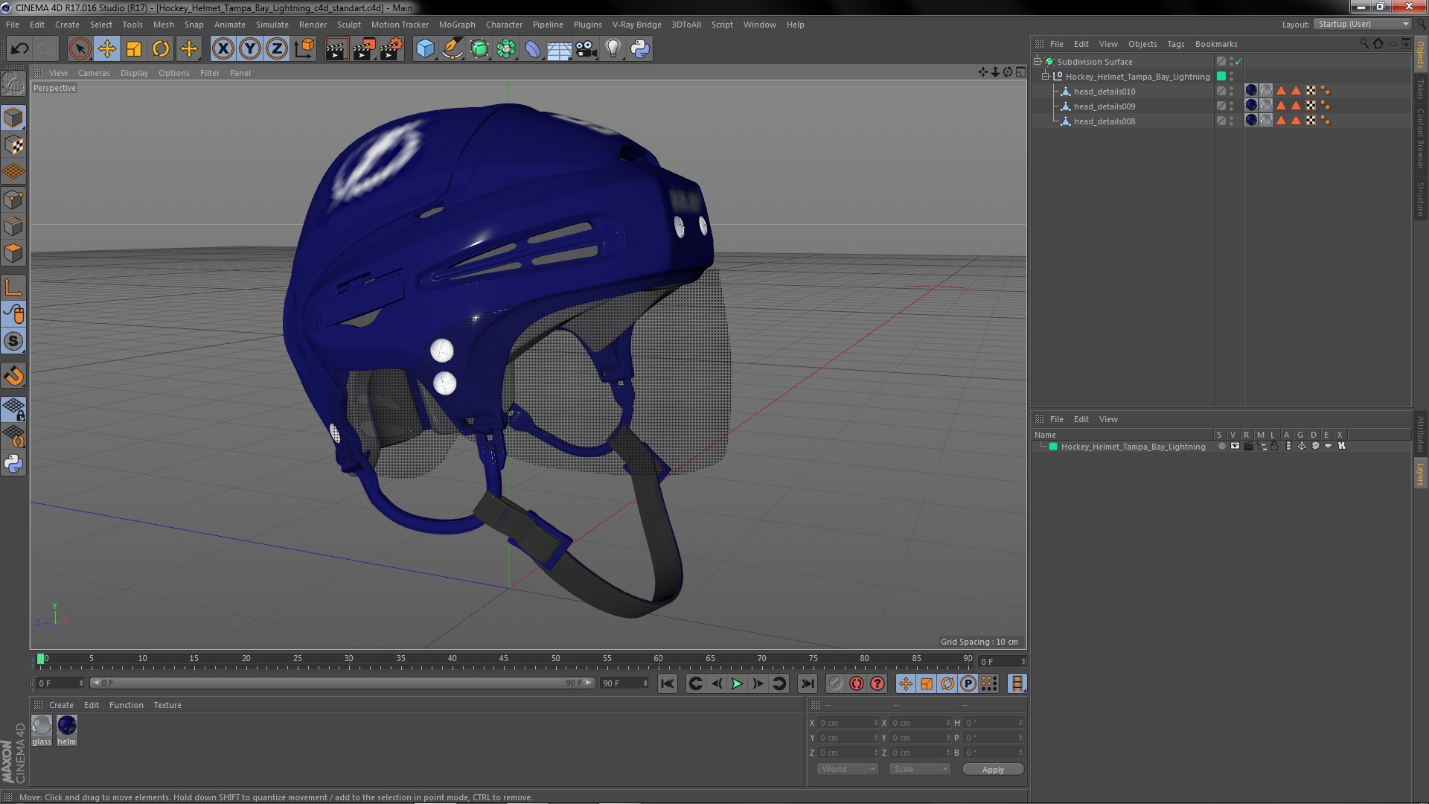This screenshot has width=1429, height=804.
Task: Click head_details009 helm material tag
Action: 1251,106
